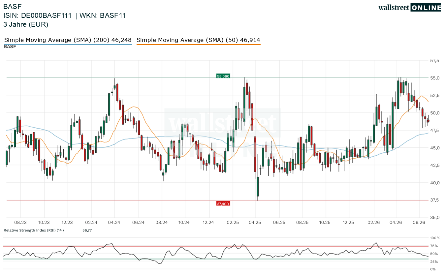Click the 55,0 price axis label
The height and width of the screenshot is (278, 445).
click(x=434, y=78)
